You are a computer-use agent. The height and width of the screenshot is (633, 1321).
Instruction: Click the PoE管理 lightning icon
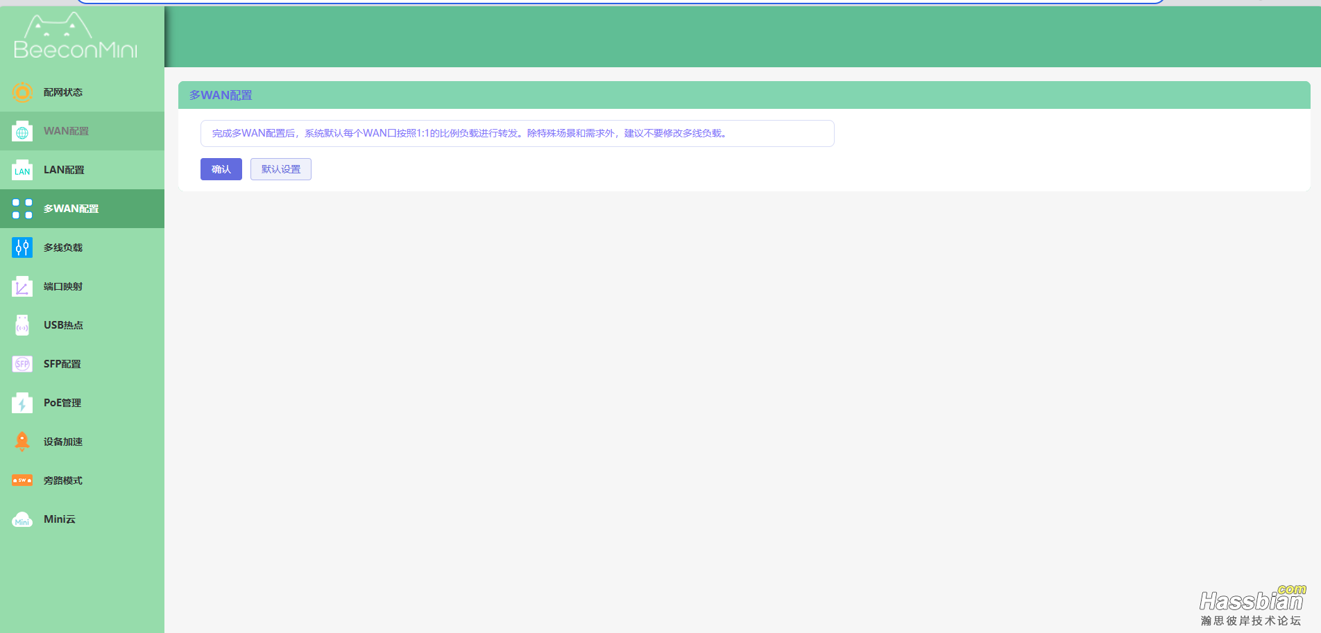pyautogui.click(x=22, y=403)
